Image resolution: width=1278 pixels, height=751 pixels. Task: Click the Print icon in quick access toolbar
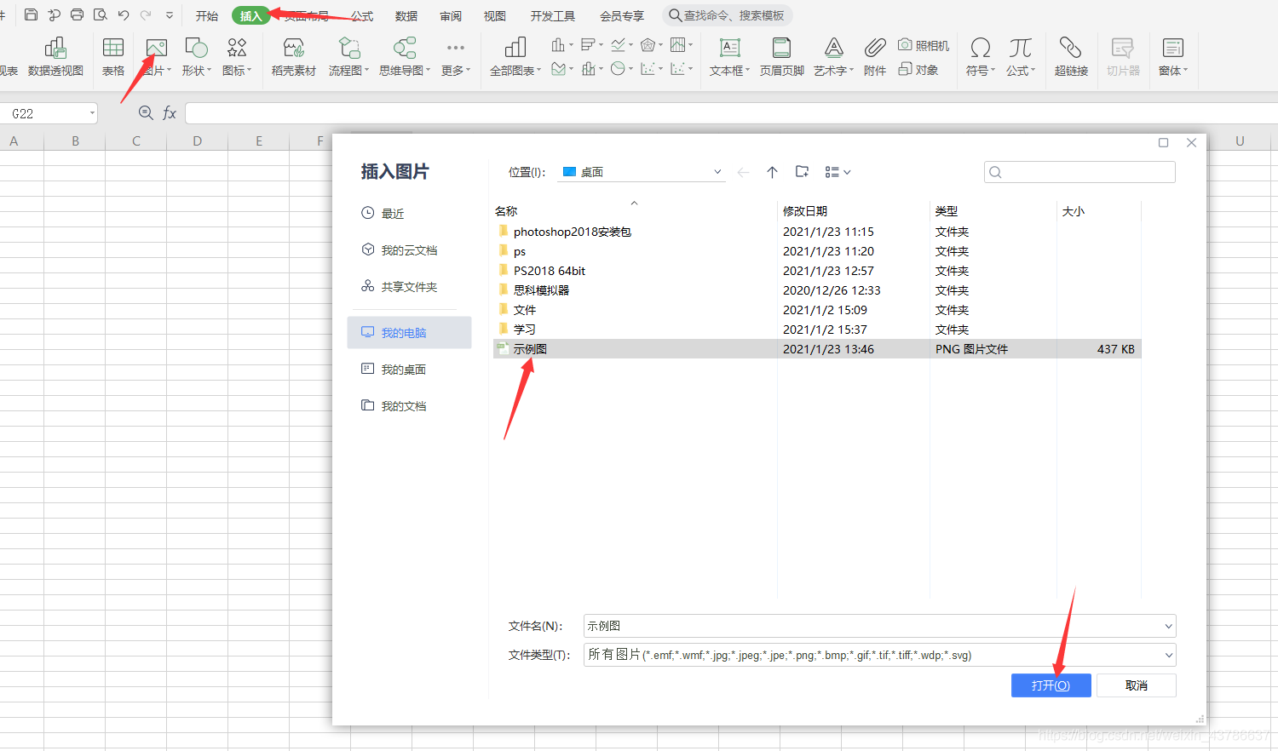78,14
